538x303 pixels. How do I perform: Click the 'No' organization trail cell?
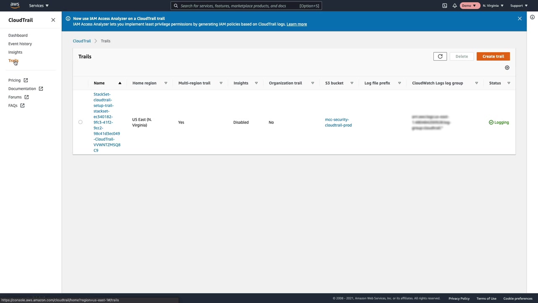click(x=271, y=122)
